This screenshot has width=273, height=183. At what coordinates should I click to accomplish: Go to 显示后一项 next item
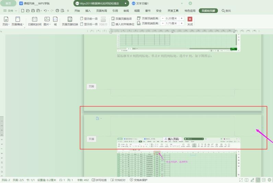pyautogui.click(x=89, y=24)
